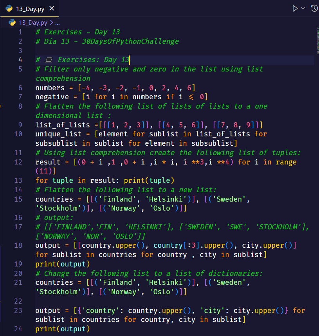Click 'Finland' string on line 15

(x=117, y=199)
